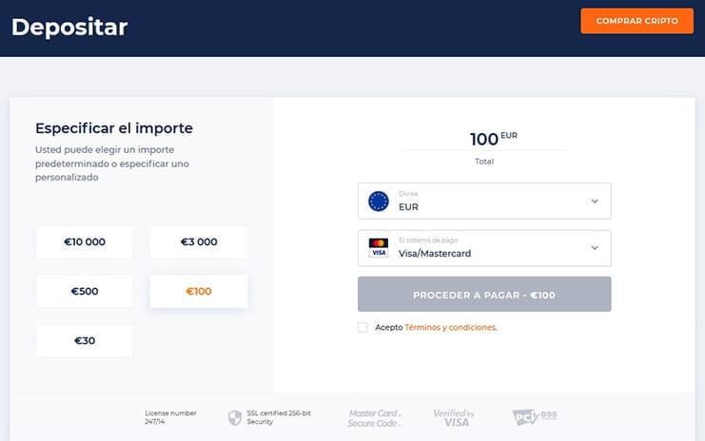Viewport: 705px width, 441px height.
Task: Click the PCI DSS badge
Action: click(x=534, y=416)
